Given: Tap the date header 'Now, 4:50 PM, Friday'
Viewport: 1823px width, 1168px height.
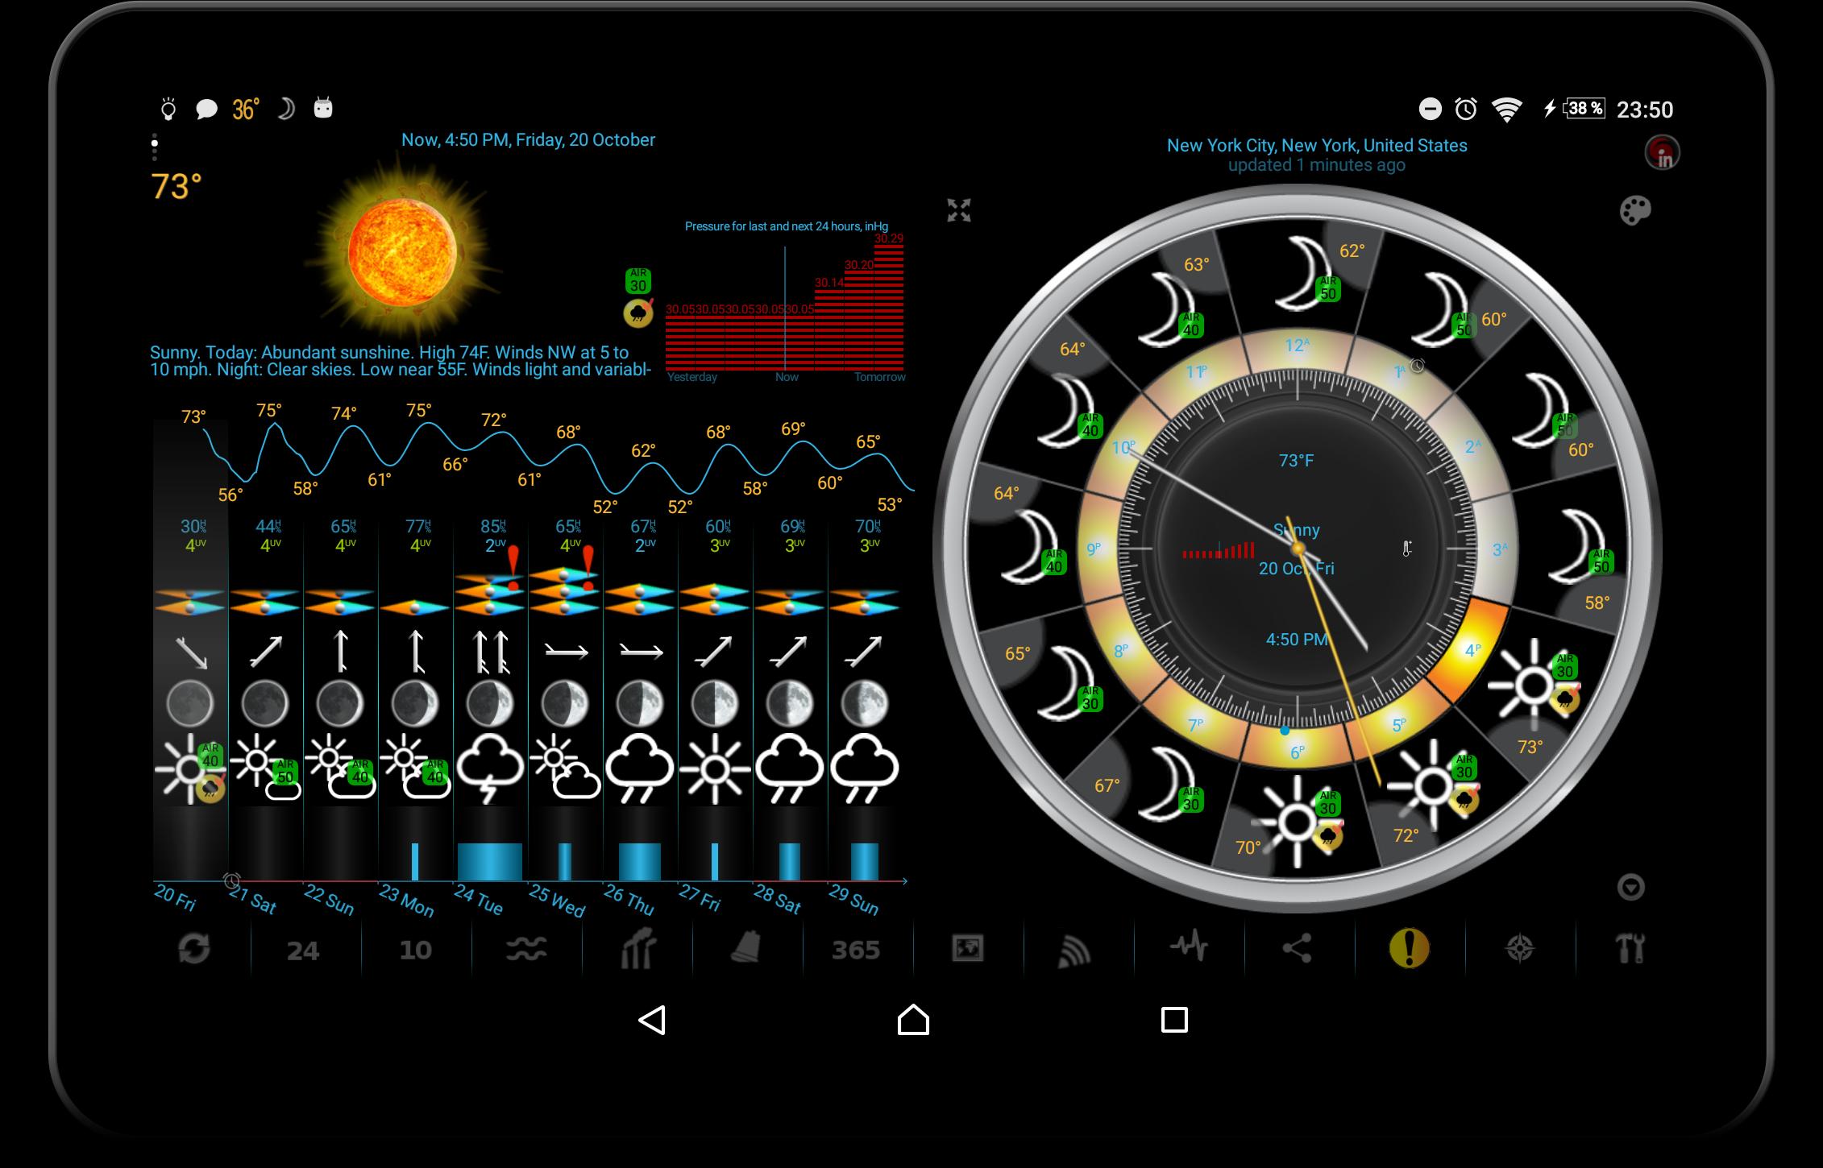Looking at the screenshot, I should click(x=528, y=140).
